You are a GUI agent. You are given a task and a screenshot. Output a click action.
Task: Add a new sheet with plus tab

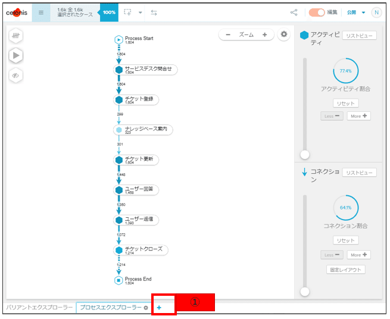point(159,308)
